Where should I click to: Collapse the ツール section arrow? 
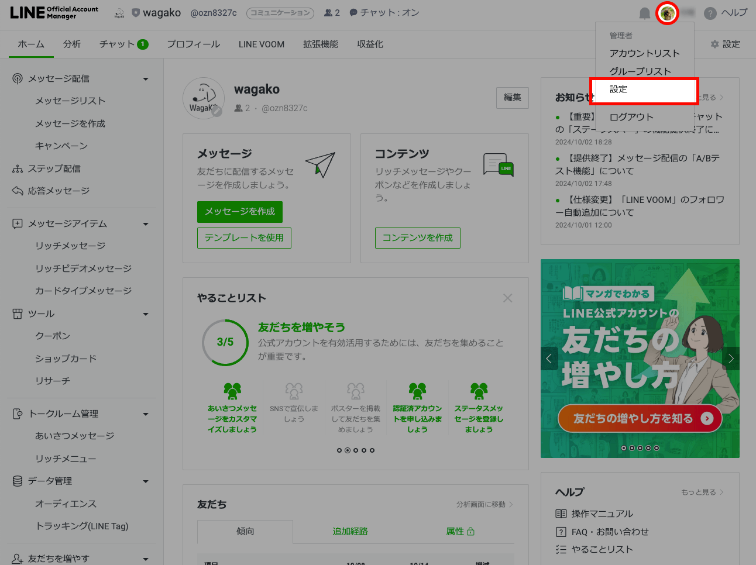click(146, 314)
